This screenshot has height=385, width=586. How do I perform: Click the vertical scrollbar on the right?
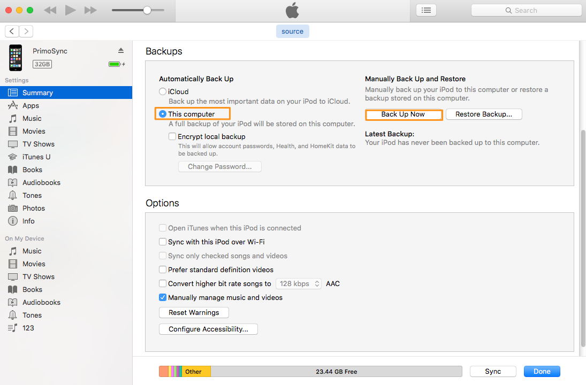tap(583, 238)
